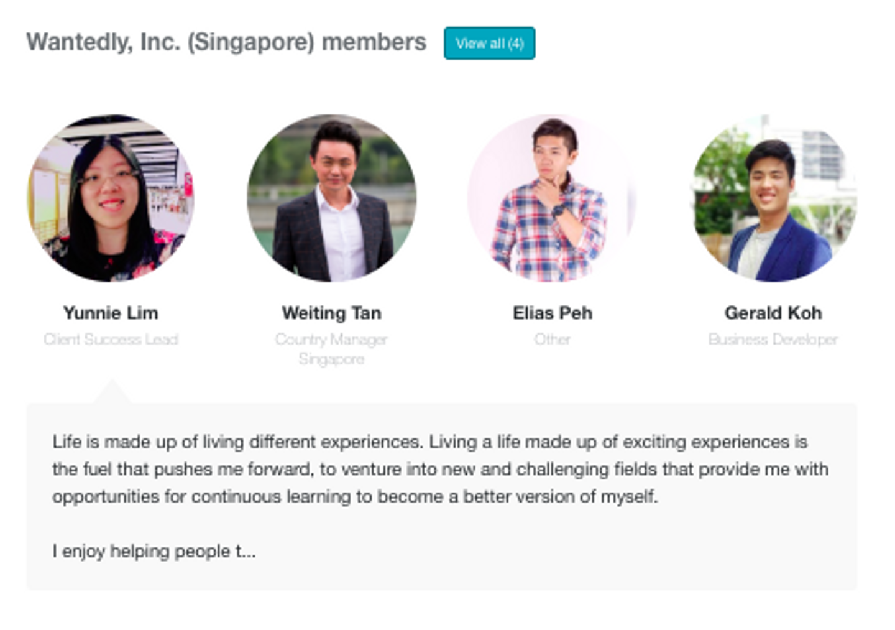Click the Wantedly, Inc. (Singapore) members heading
The height and width of the screenshot is (630, 895).
226,42
